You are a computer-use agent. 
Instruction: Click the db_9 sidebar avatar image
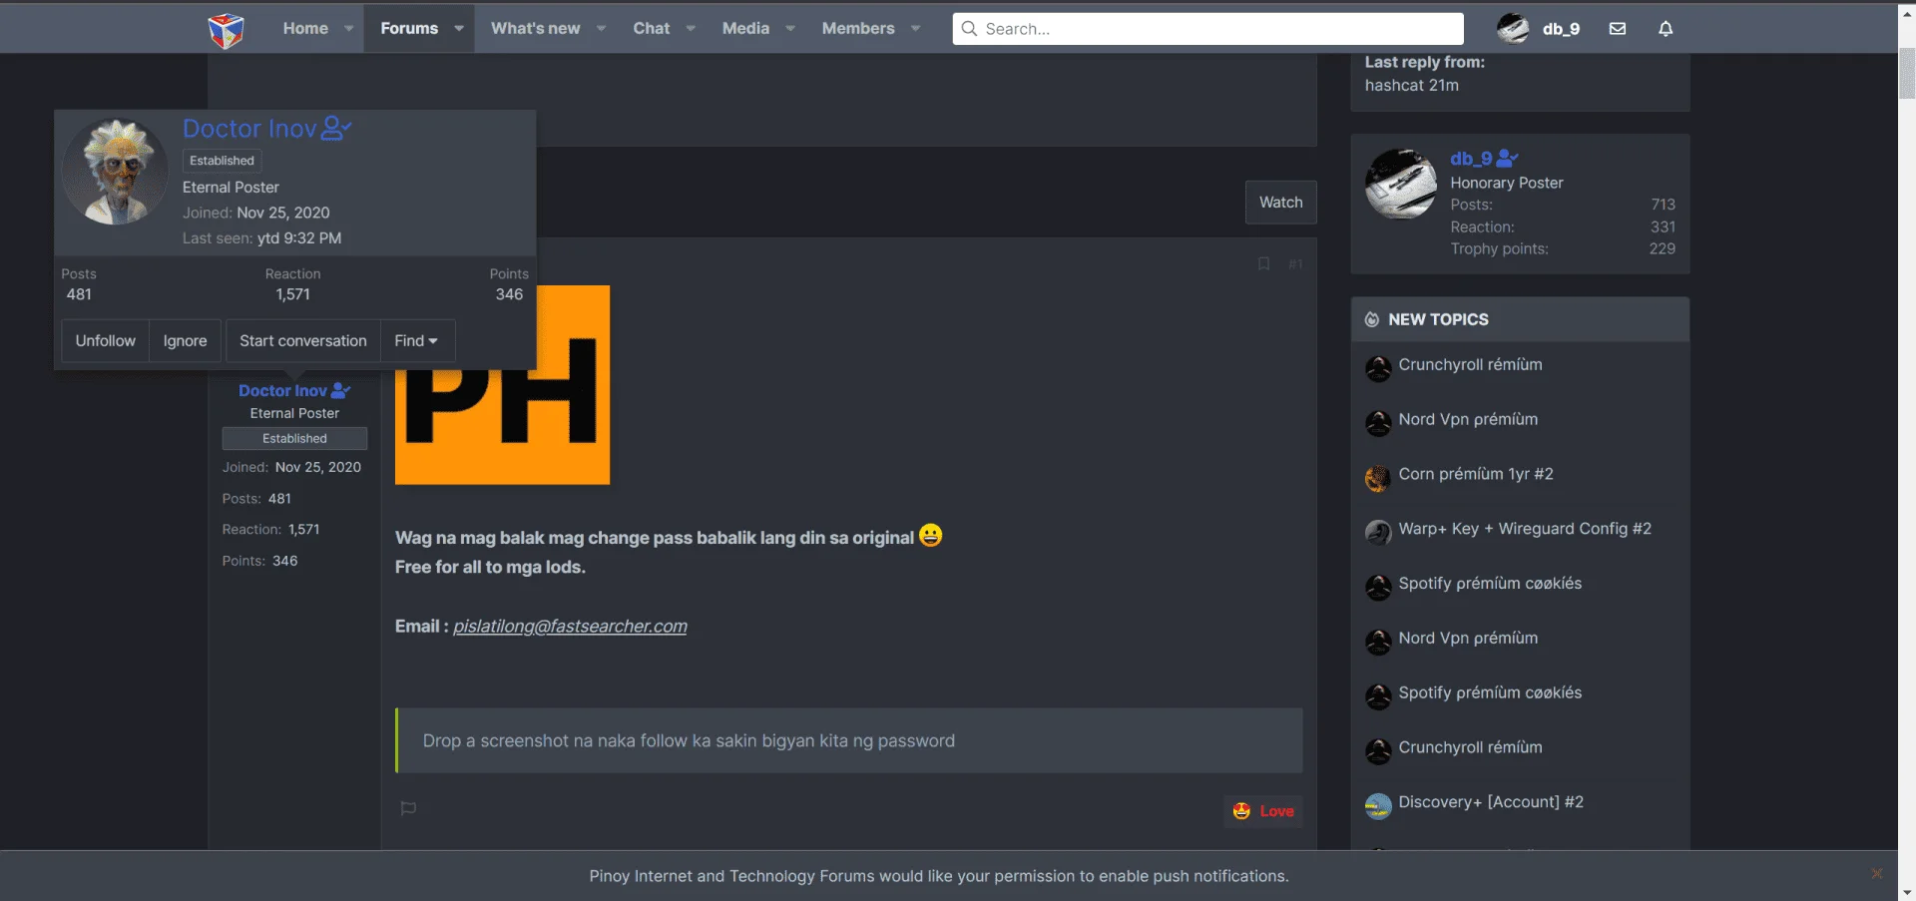click(1401, 184)
